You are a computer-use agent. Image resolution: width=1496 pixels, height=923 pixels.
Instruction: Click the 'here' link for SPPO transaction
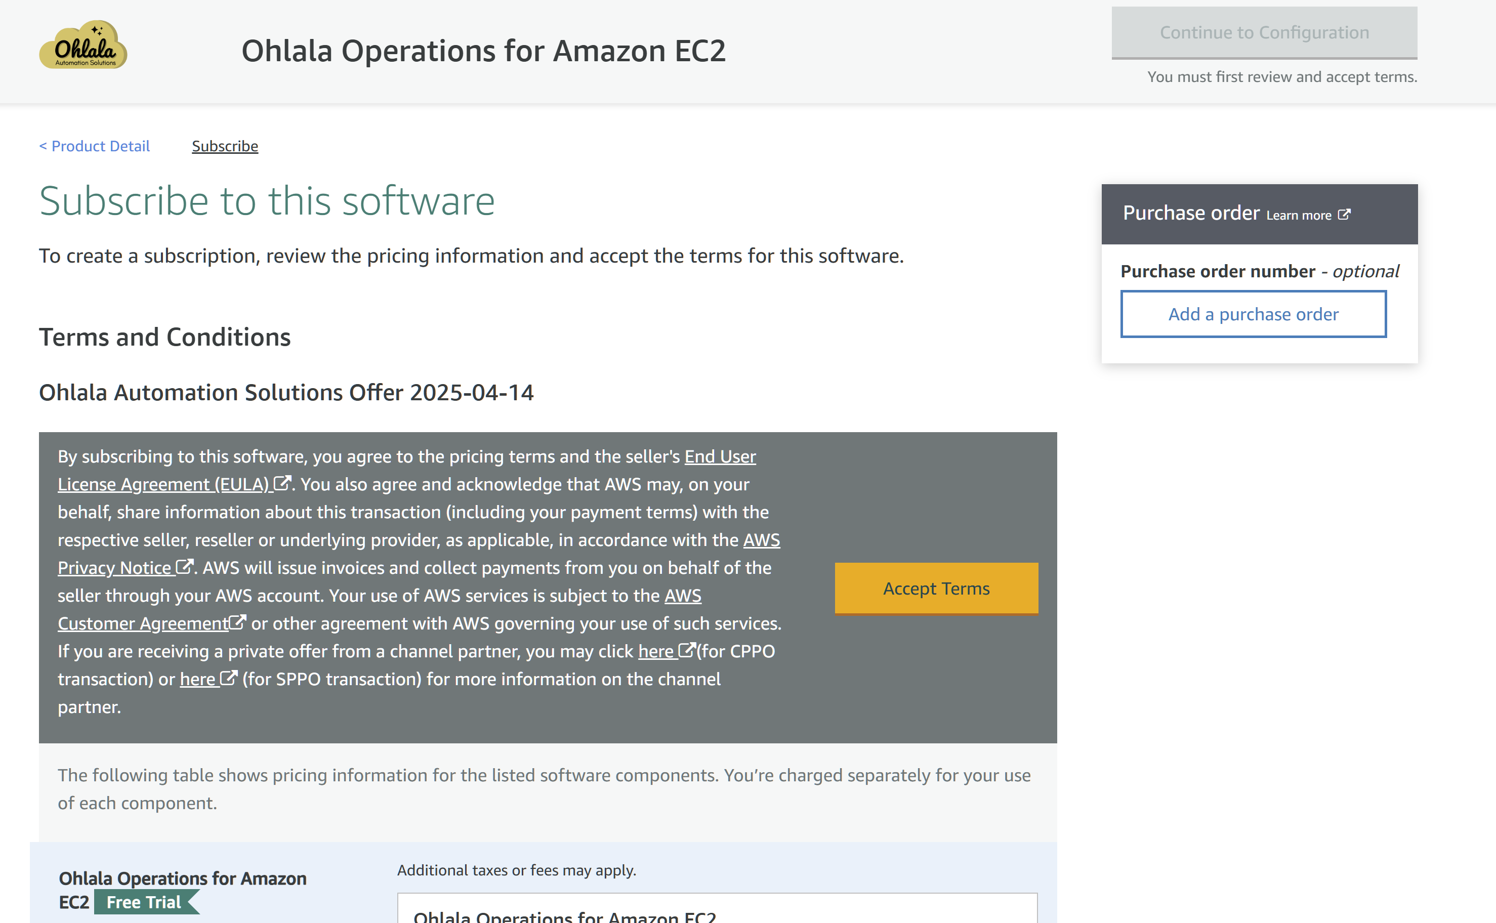[x=197, y=679]
